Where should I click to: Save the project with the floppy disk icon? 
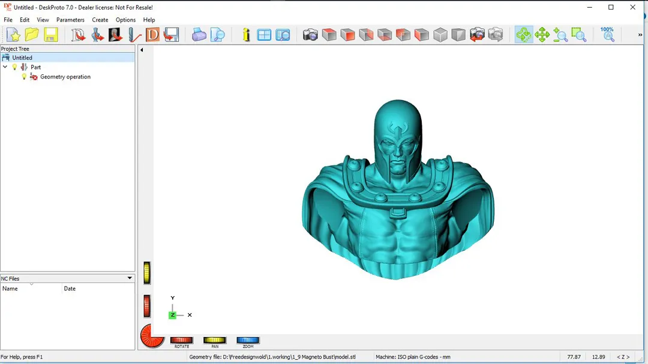pyautogui.click(x=50, y=35)
